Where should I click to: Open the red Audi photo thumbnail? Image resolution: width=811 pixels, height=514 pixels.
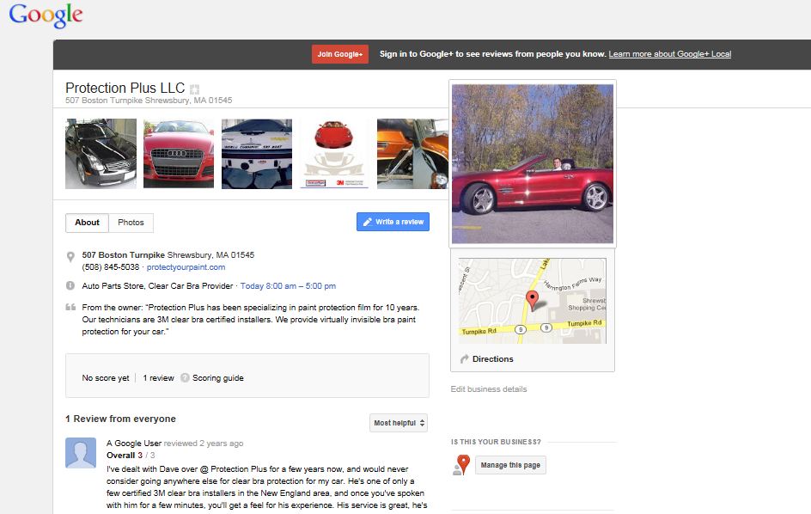[x=179, y=154]
